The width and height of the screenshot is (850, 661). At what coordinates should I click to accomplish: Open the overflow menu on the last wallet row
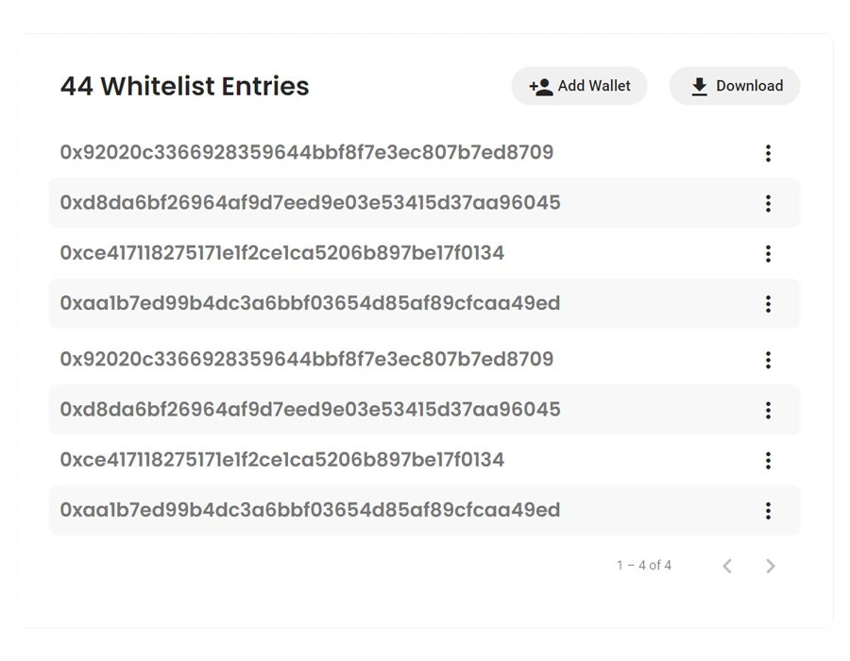tap(769, 510)
